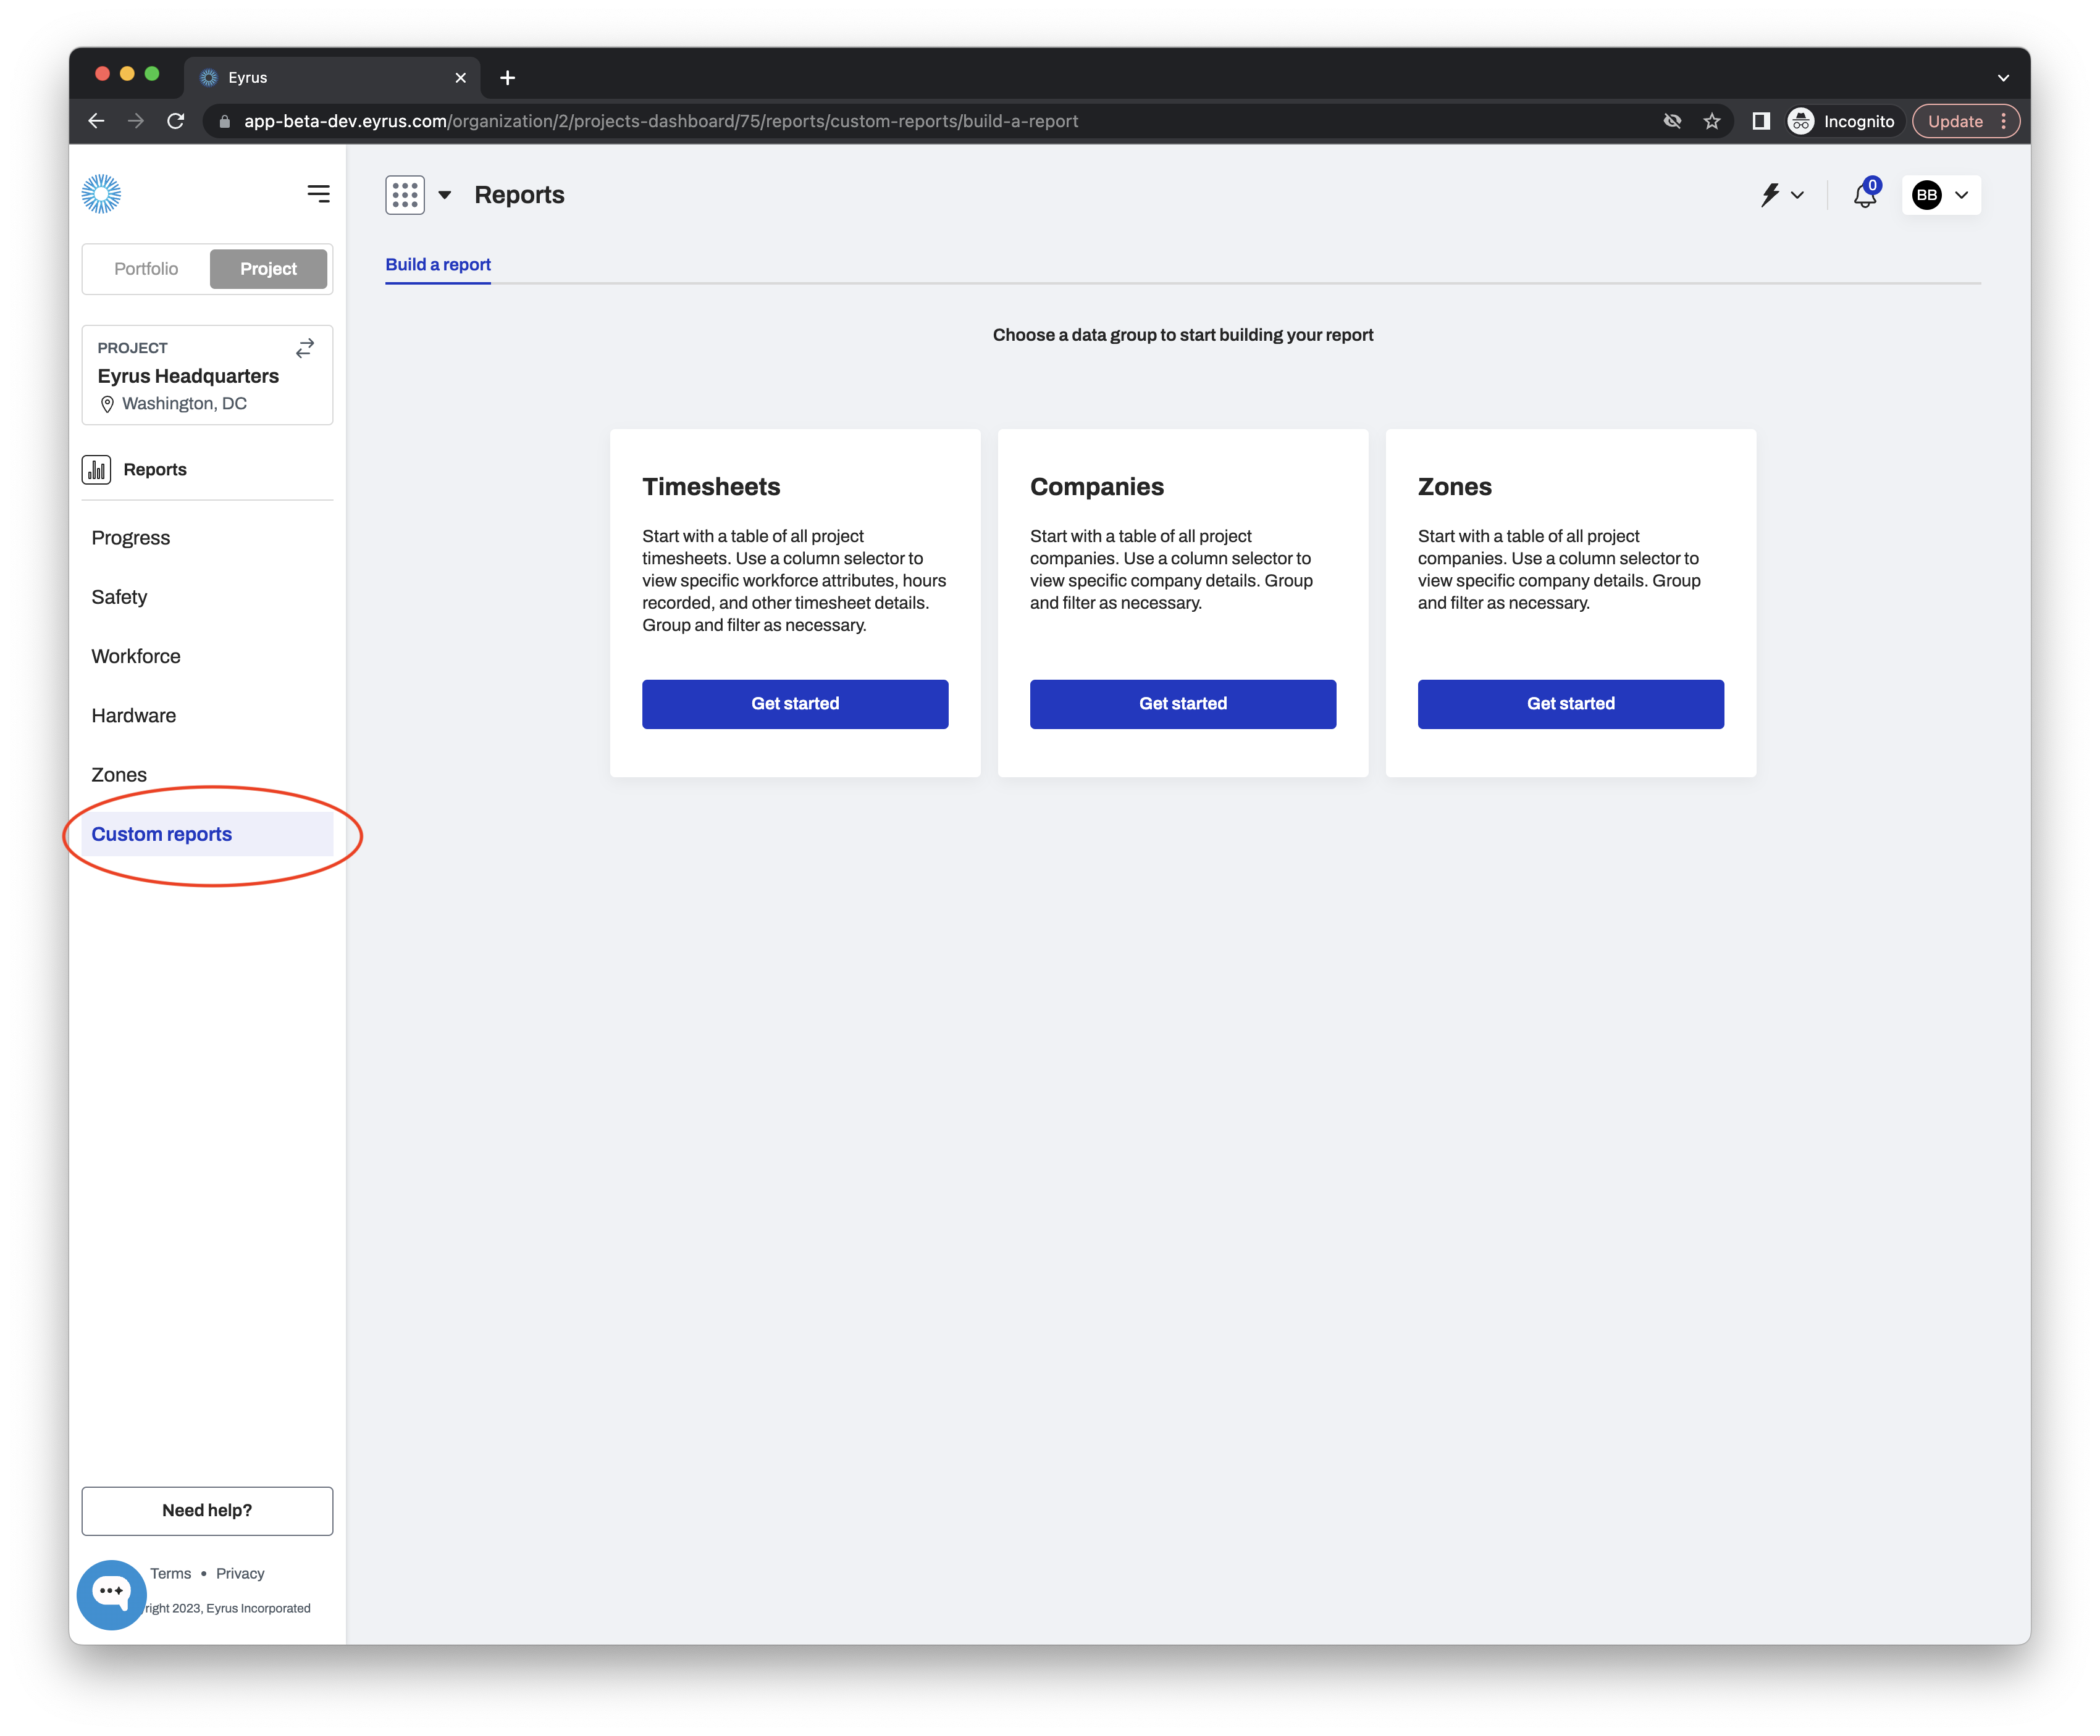Open the chat support bubble icon
Screen dimensions: 2100x1736
111,1594
